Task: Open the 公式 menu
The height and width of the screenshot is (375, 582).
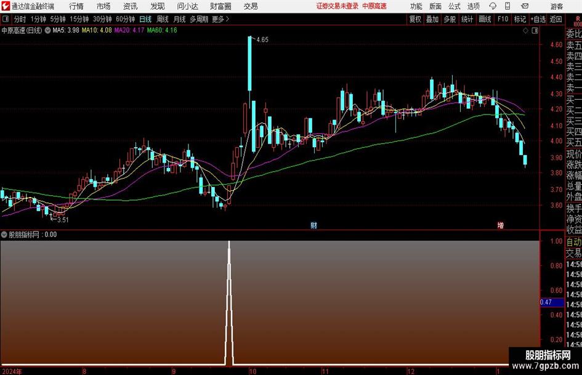Action: 454,6
